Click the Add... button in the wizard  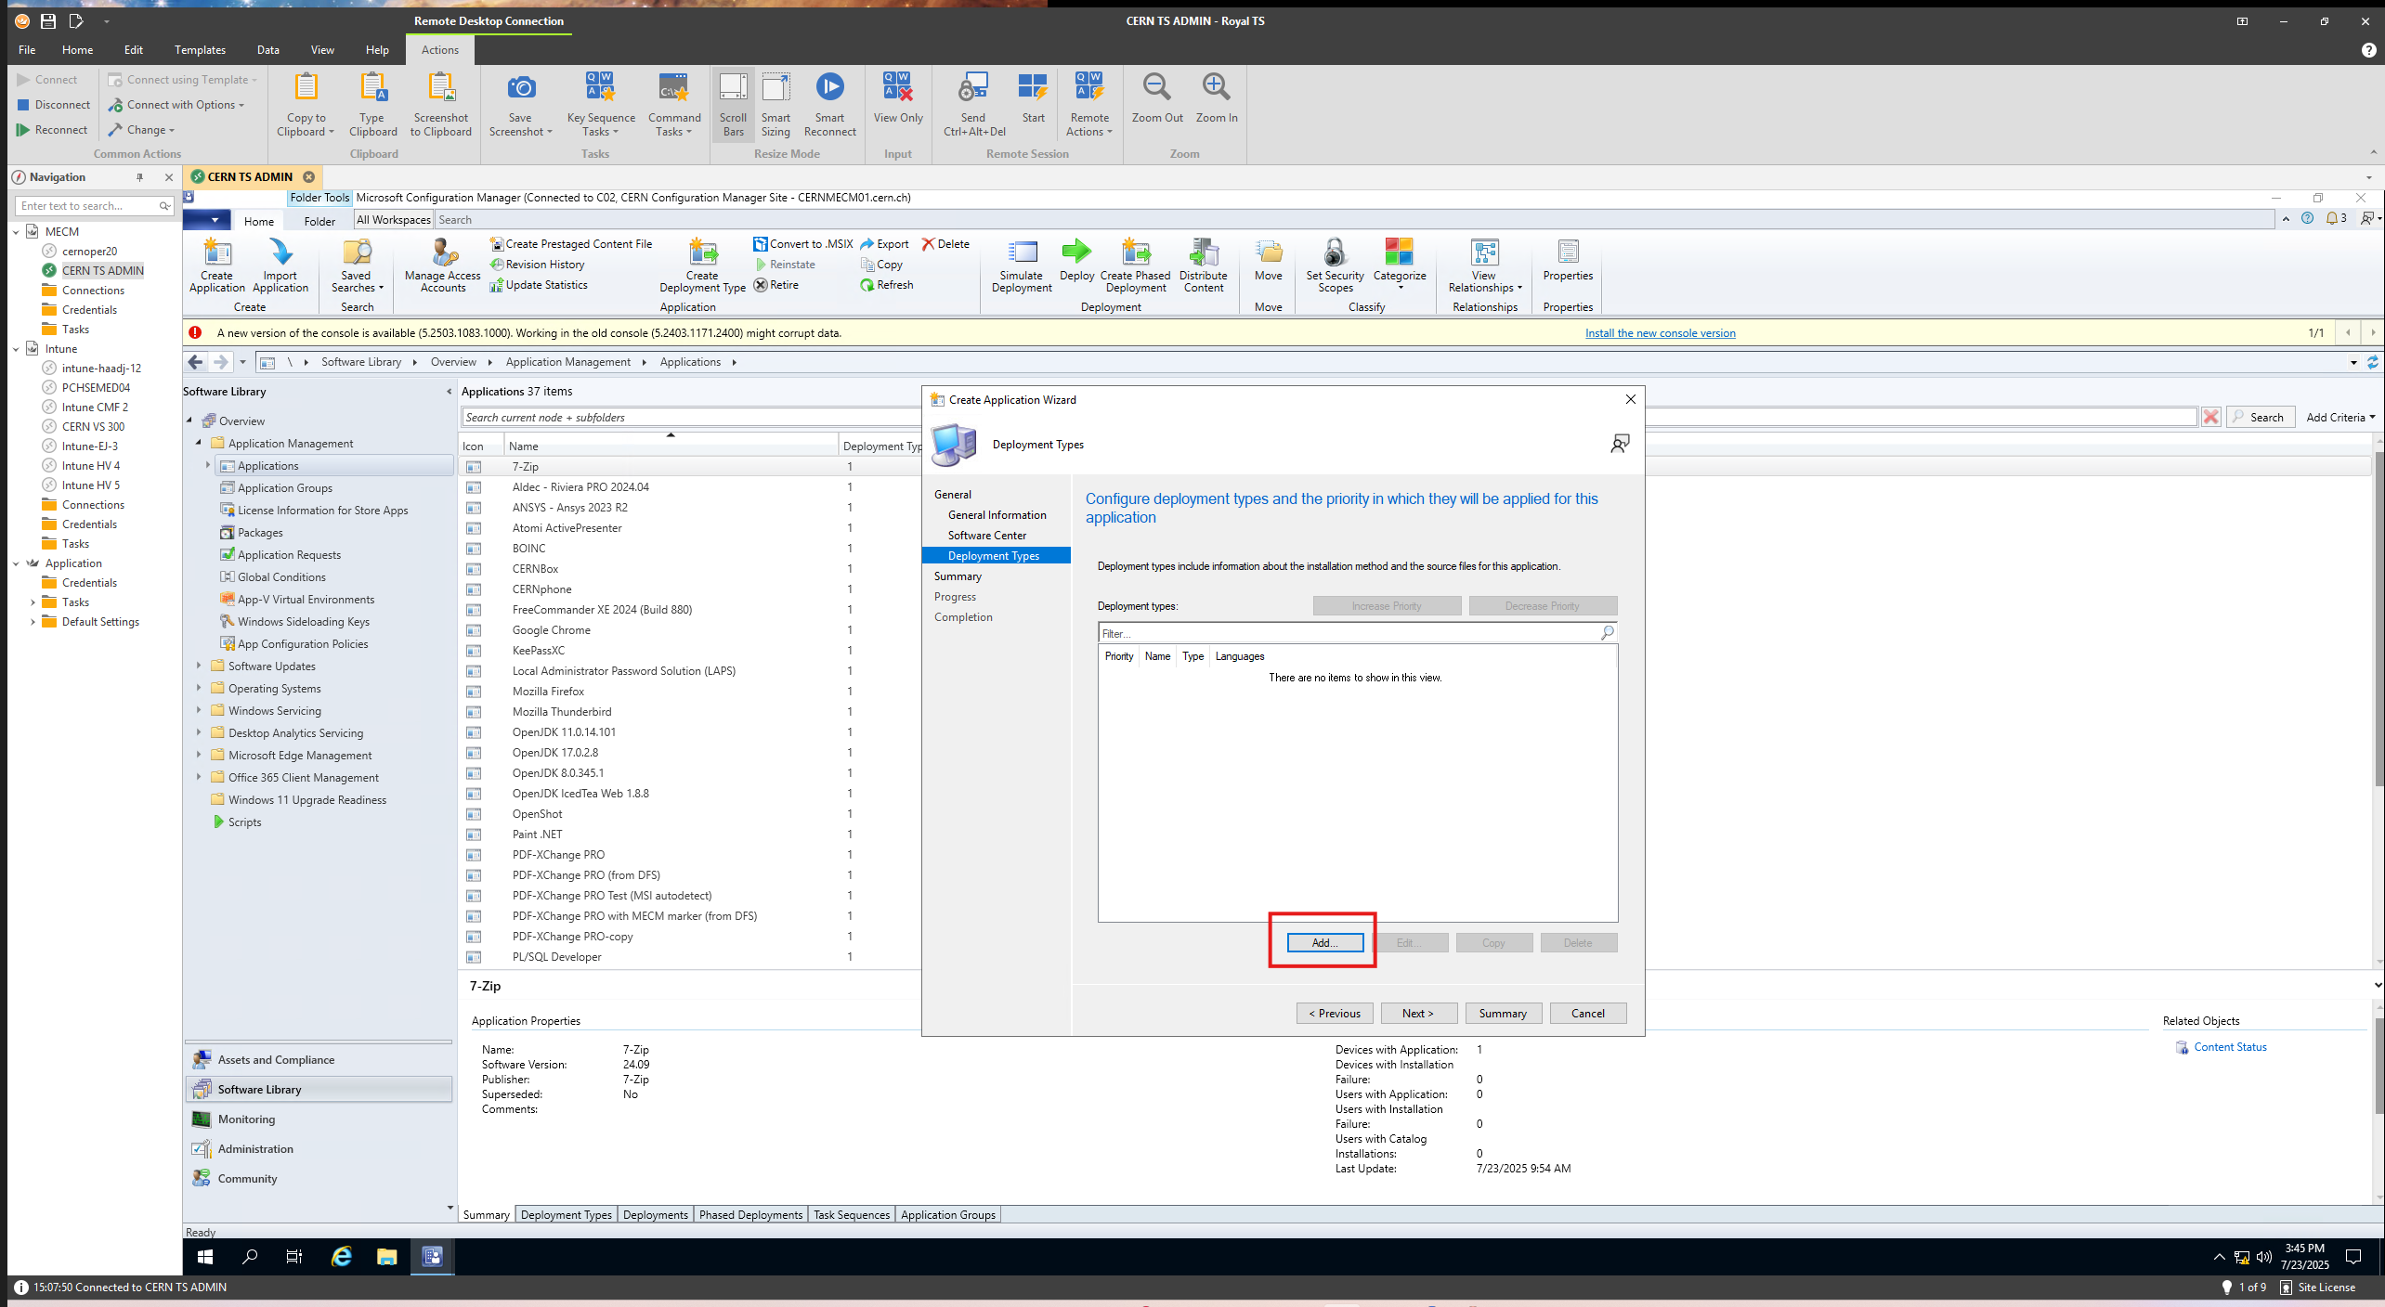click(1324, 943)
